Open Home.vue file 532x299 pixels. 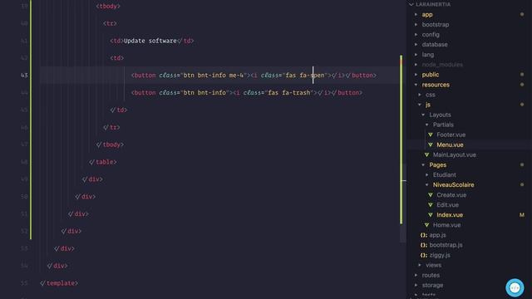click(x=446, y=225)
